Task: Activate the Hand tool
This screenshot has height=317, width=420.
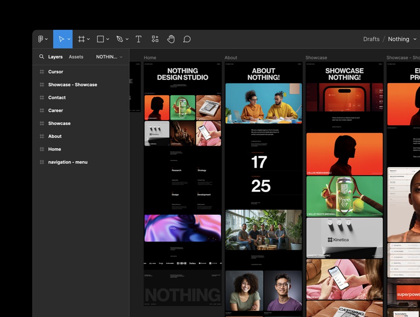Action: click(x=171, y=39)
